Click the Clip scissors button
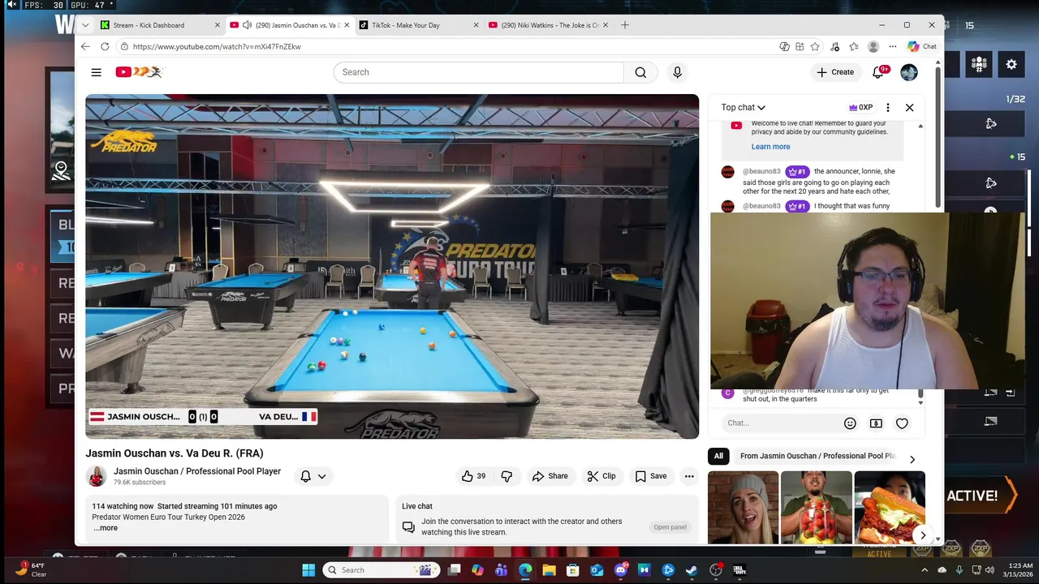Image resolution: width=1039 pixels, height=584 pixels. (601, 476)
